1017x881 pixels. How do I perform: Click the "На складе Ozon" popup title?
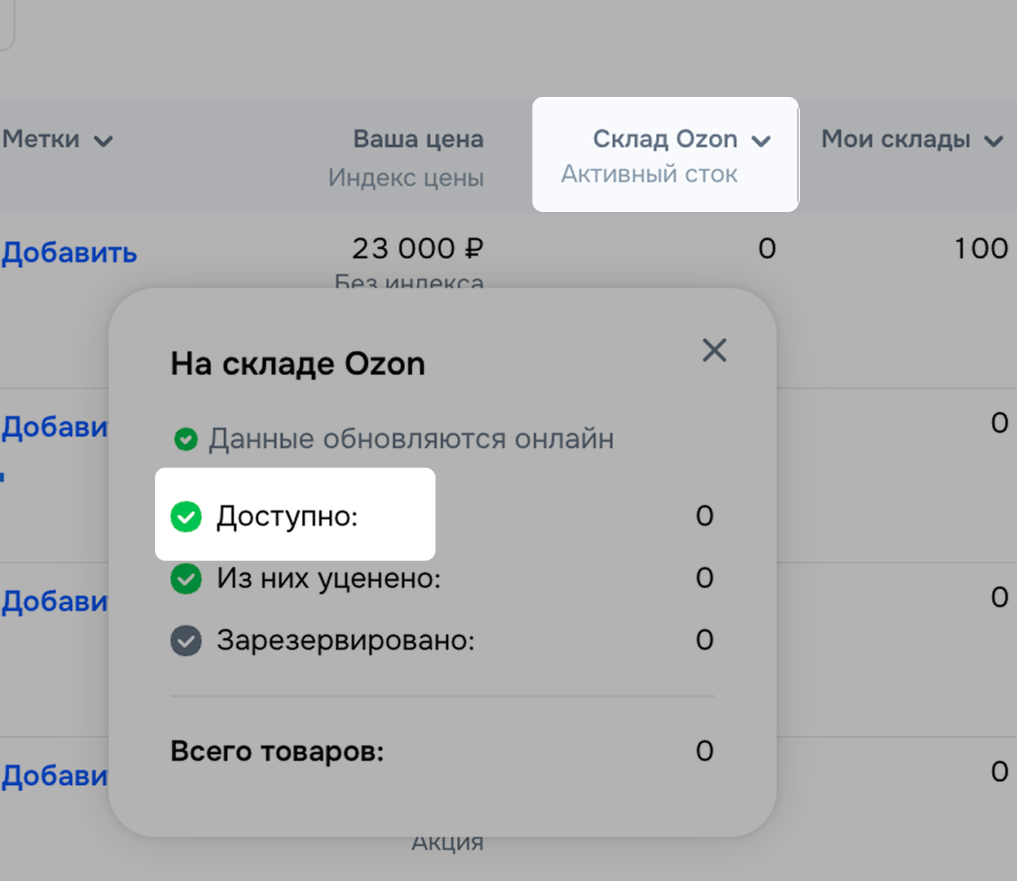[x=298, y=364]
